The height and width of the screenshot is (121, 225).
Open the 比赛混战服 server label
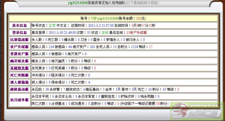(19, 40)
